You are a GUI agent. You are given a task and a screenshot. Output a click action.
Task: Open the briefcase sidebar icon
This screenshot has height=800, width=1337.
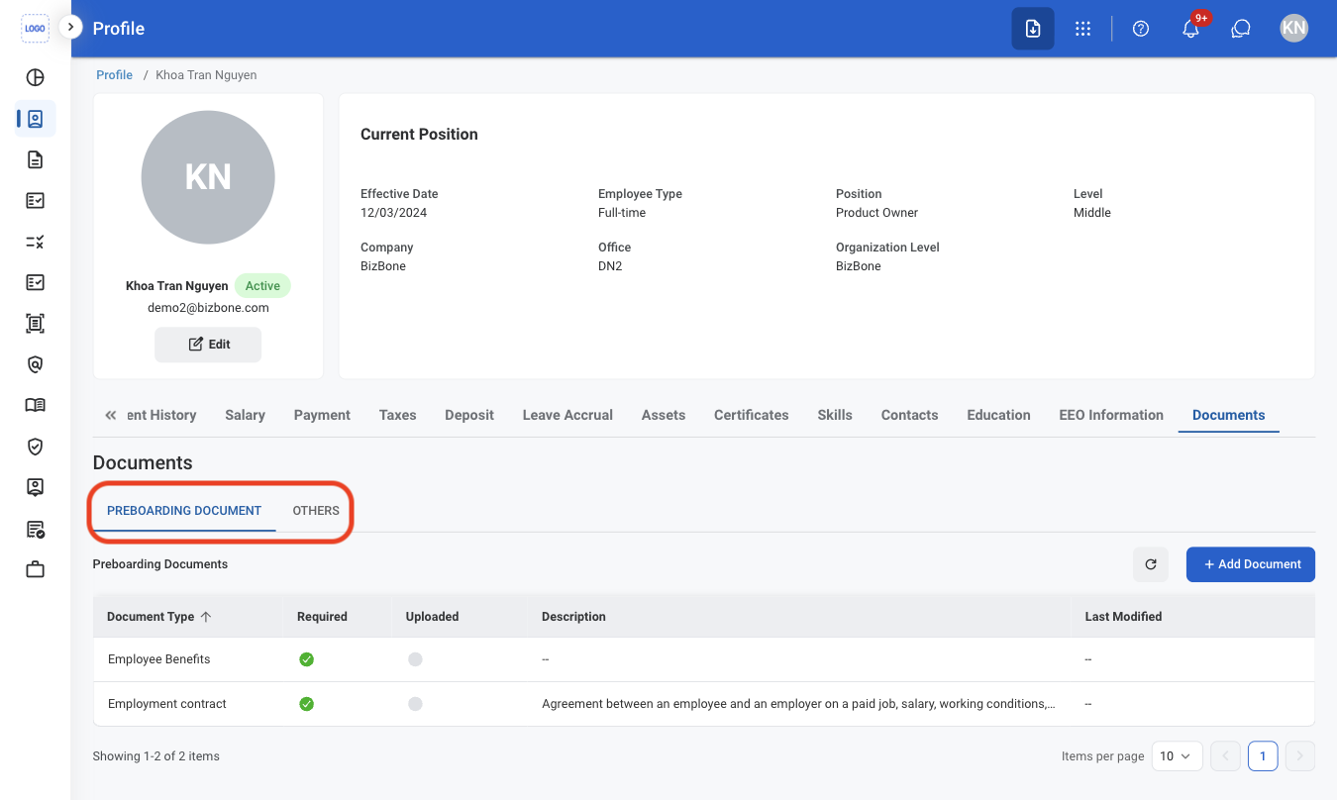pos(36,569)
